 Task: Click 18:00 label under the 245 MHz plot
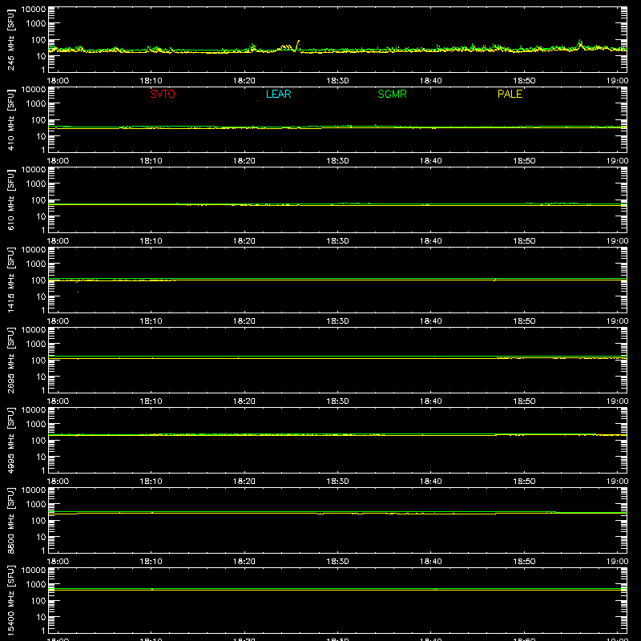pyautogui.click(x=58, y=81)
